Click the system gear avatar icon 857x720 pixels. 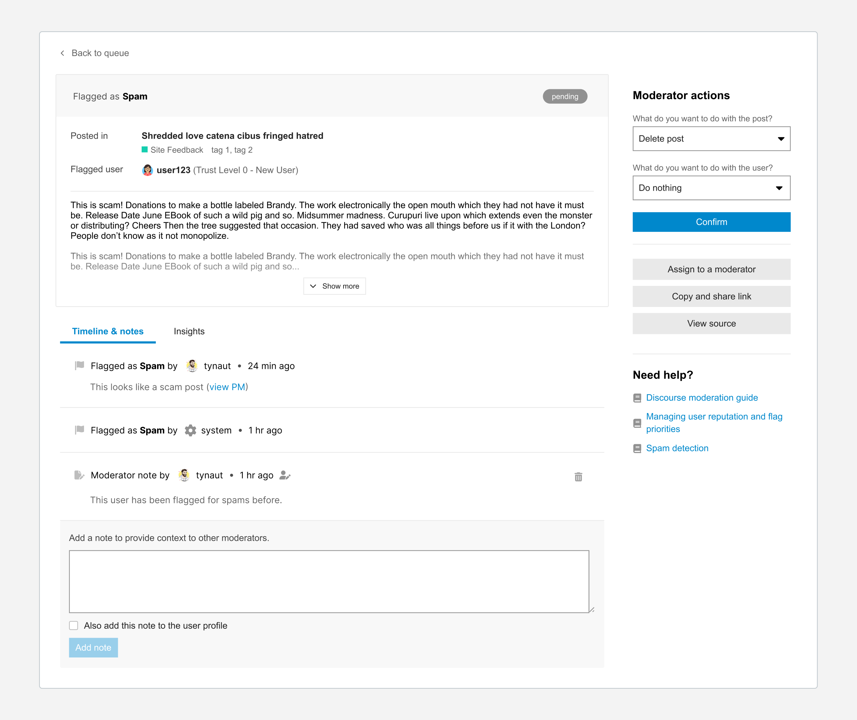tap(190, 430)
